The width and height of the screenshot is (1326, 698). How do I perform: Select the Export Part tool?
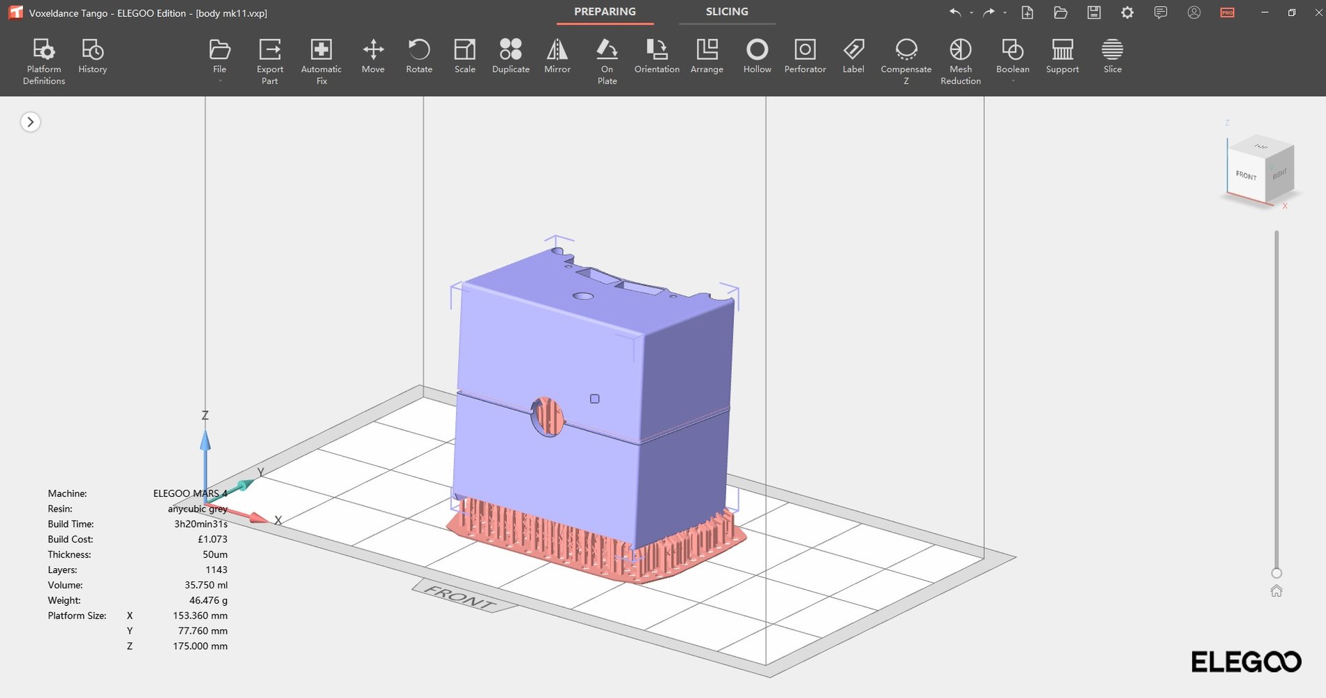point(270,61)
